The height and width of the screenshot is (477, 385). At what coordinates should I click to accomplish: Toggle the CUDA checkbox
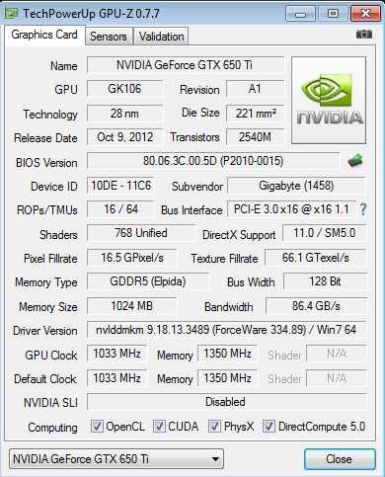(x=159, y=427)
